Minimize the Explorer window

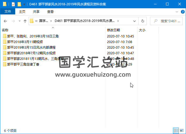pyautogui.click(x=155, y=4)
